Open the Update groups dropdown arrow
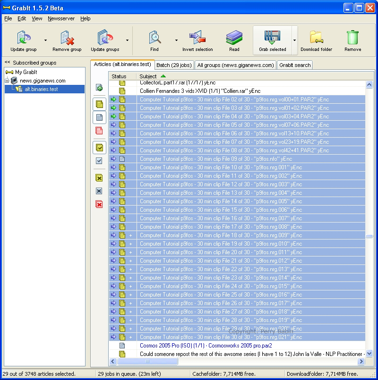Viewport: 378px width, 380px height. pos(127,40)
